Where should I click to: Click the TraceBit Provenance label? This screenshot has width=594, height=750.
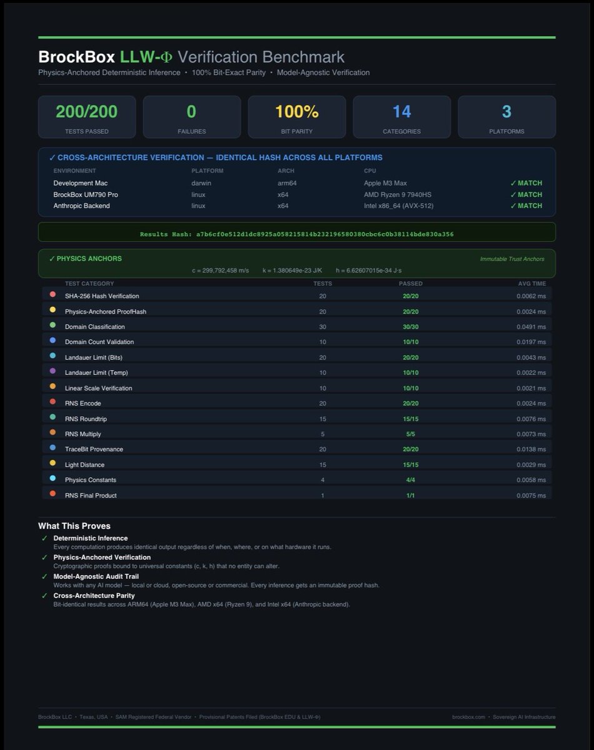[94, 449]
